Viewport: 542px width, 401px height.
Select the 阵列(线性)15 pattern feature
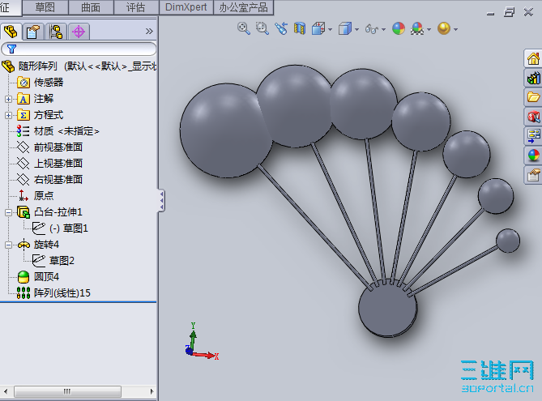[62, 292]
